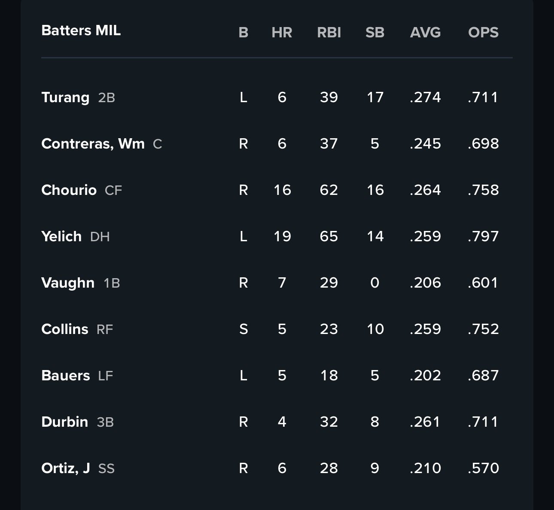Click the HR column header
Image resolution: width=554 pixels, height=510 pixels.
point(282,33)
